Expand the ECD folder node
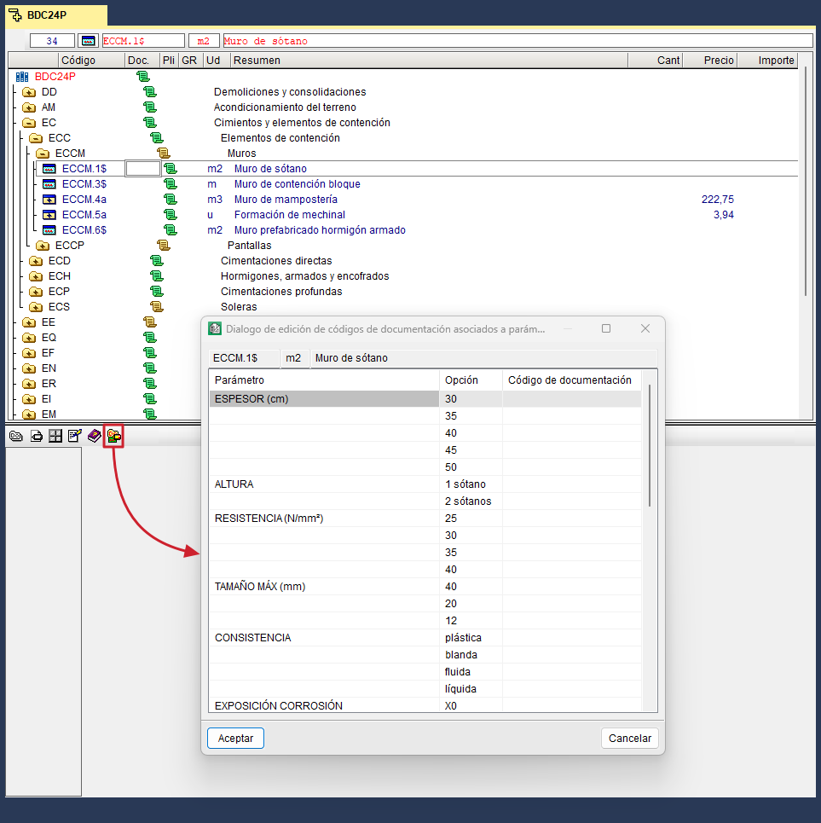The width and height of the screenshot is (821, 823). click(36, 261)
